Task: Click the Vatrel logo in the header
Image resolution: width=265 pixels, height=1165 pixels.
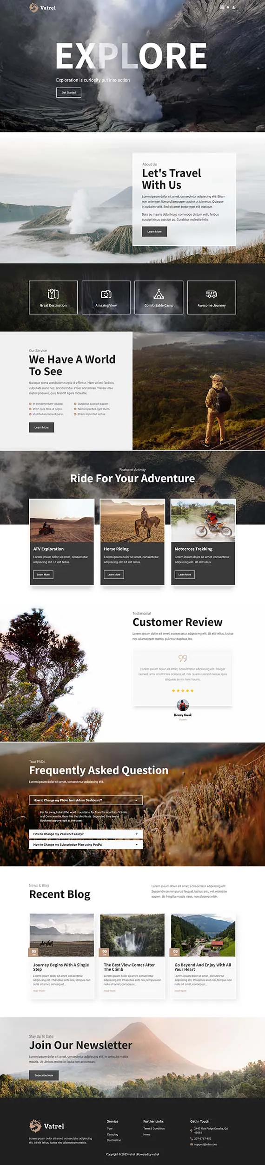Action: pyautogui.click(x=42, y=7)
